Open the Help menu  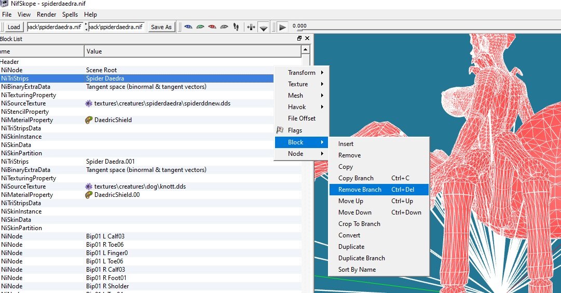(90, 15)
